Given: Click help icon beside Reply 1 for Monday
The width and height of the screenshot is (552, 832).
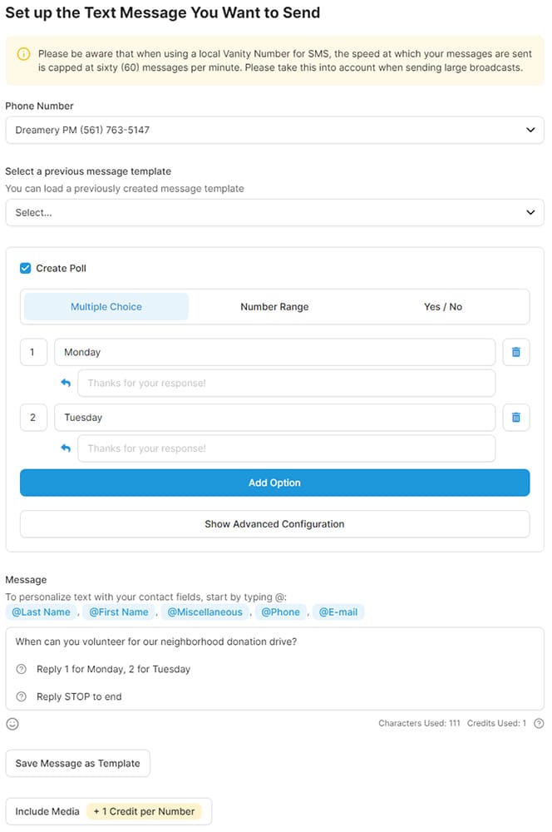Looking at the screenshot, I should [x=22, y=669].
